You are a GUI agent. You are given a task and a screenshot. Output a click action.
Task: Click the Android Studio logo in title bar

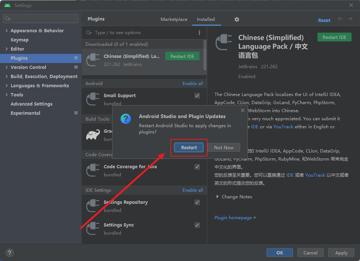click(x=7, y=5)
